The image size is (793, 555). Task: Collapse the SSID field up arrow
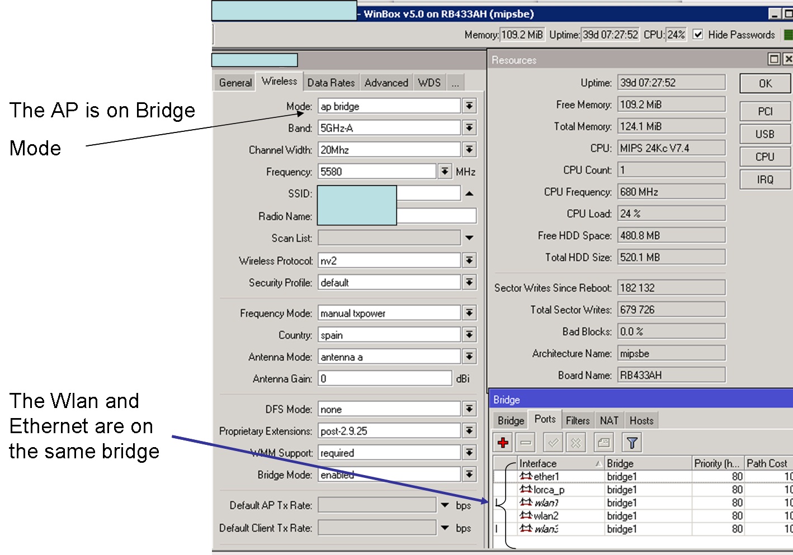(469, 193)
